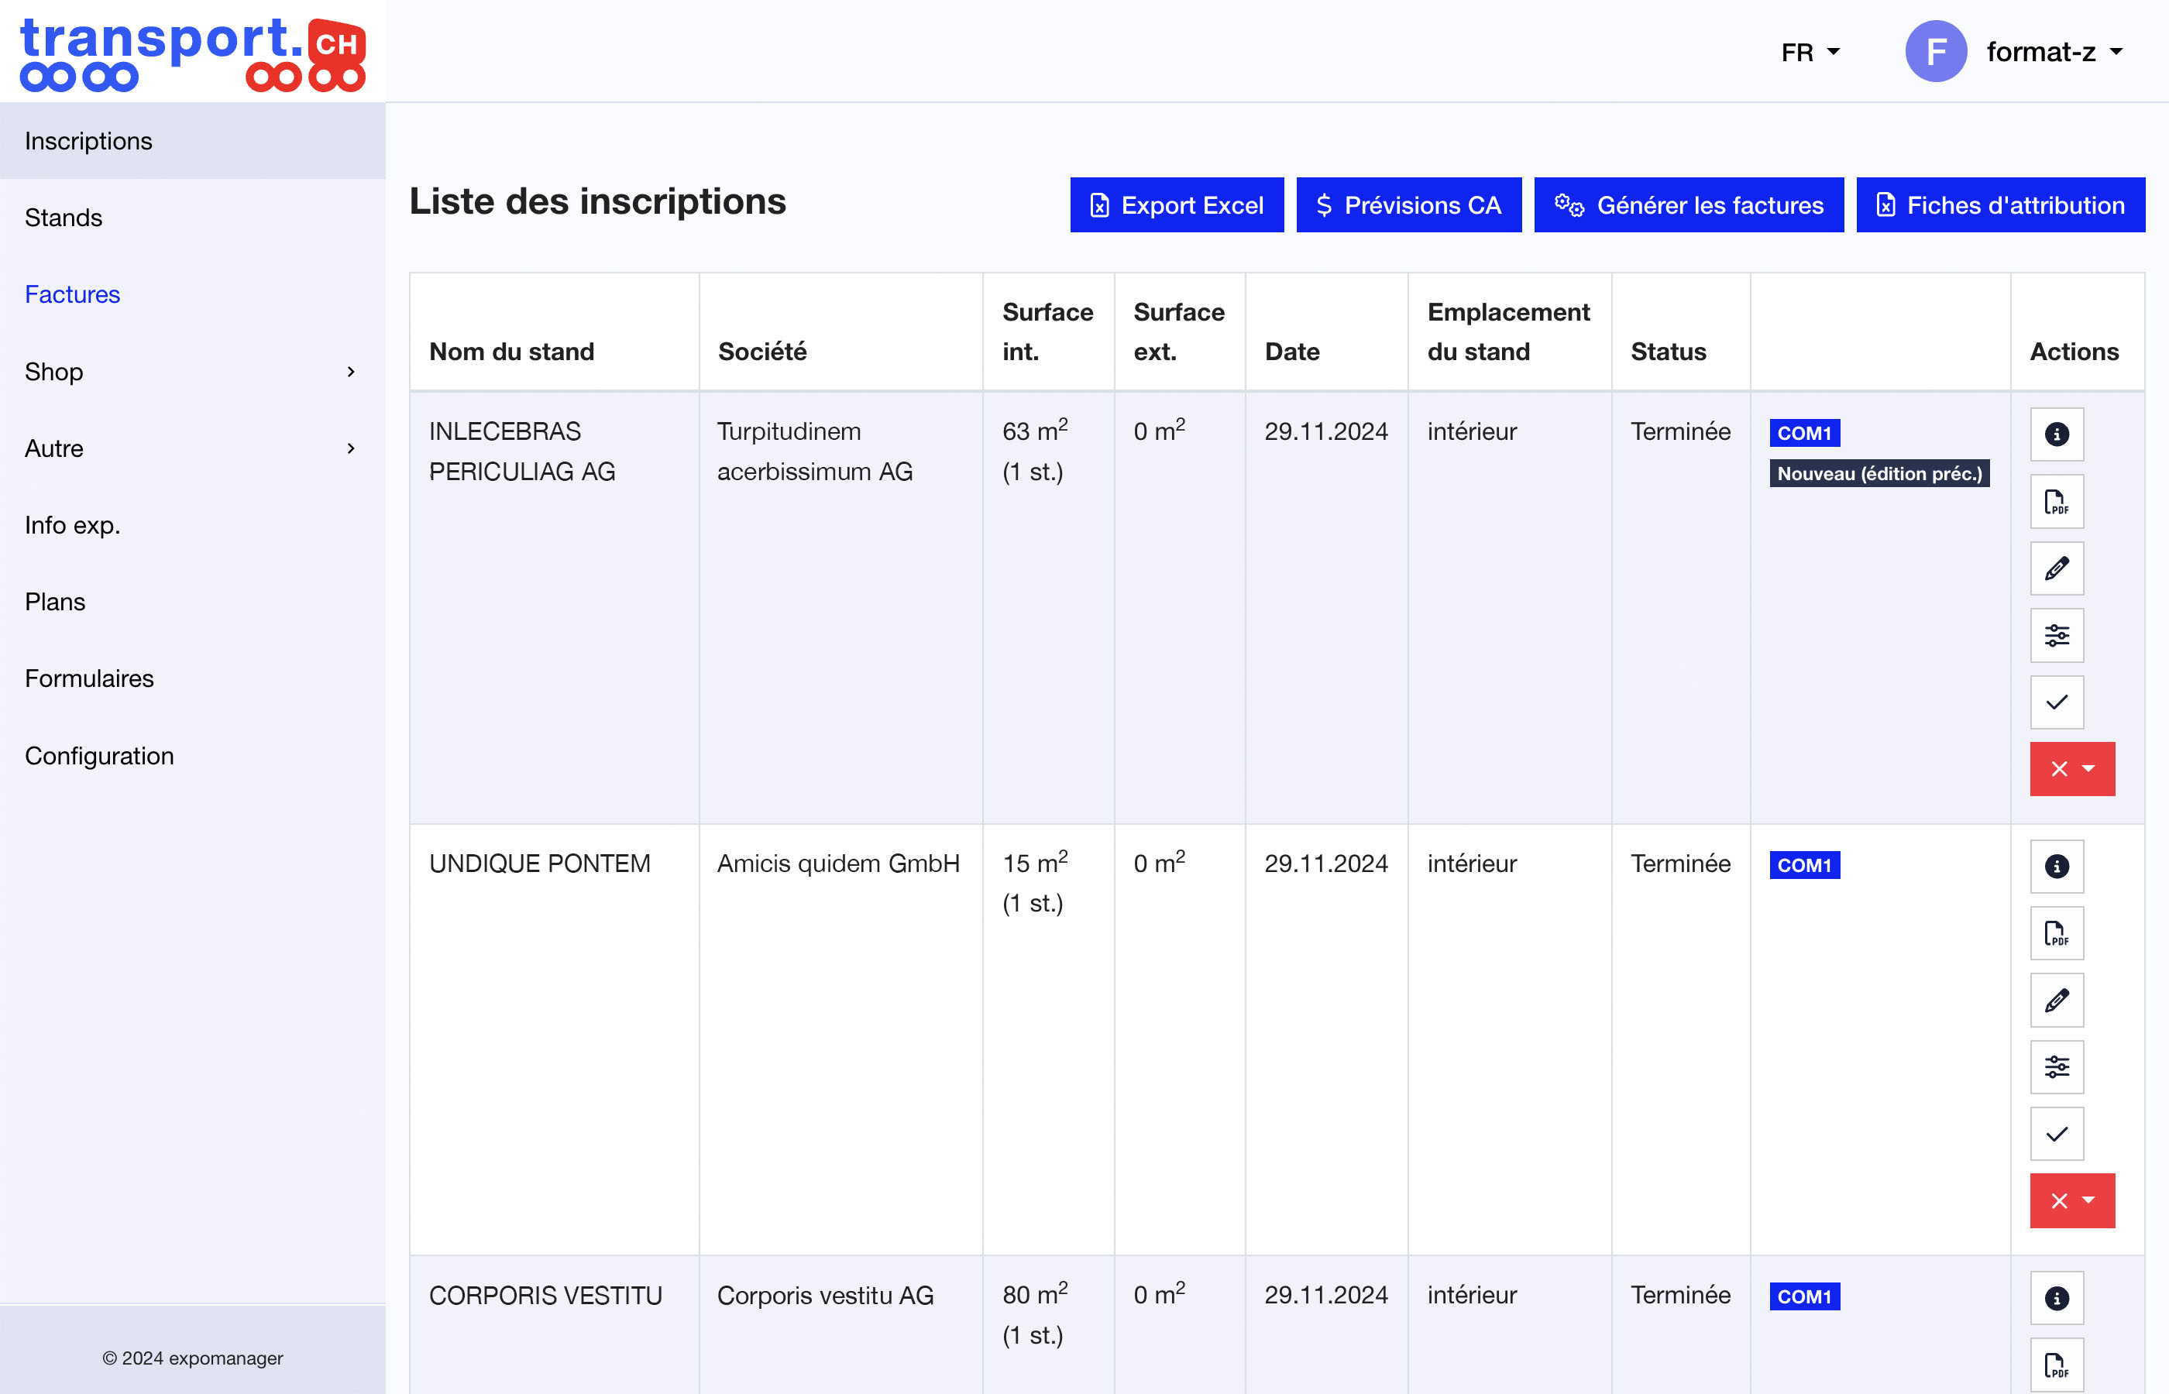The image size is (2169, 1394).
Task: Edit INLECEBRAS PERICULIAG AG with pencil icon
Action: [2056, 568]
